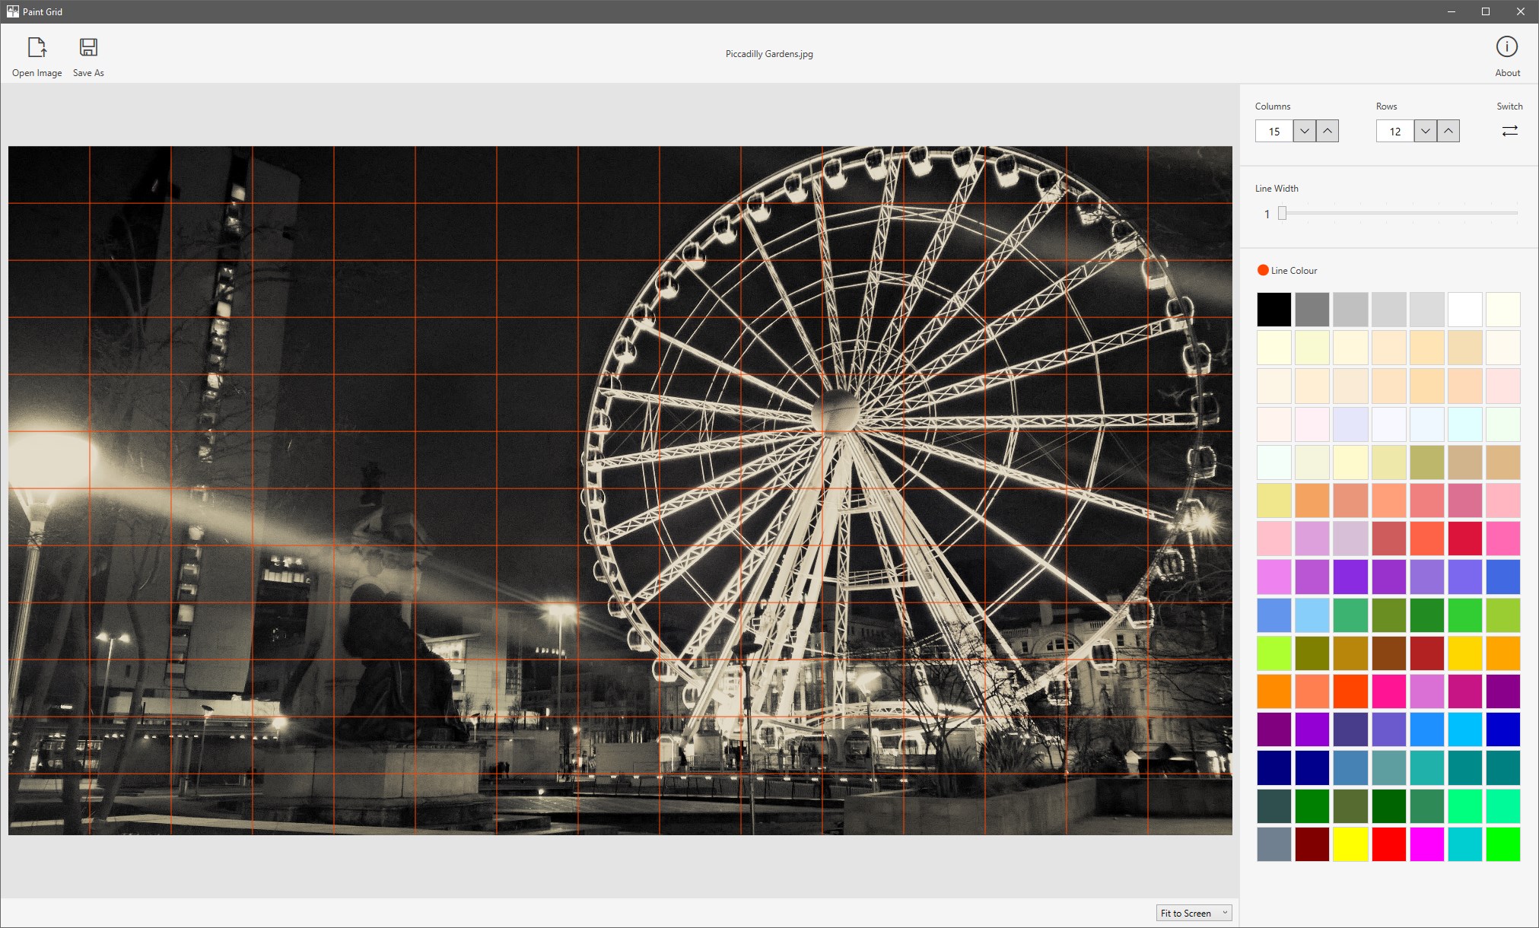Decrease Columns with the down arrow

[1304, 131]
